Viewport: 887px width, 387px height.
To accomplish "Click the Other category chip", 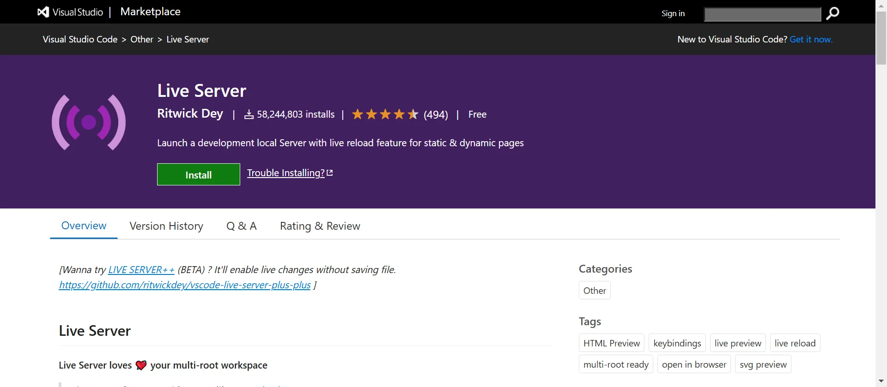I will click(595, 291).
